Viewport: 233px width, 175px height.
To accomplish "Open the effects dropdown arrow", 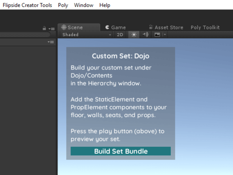I will click(165, 35).
